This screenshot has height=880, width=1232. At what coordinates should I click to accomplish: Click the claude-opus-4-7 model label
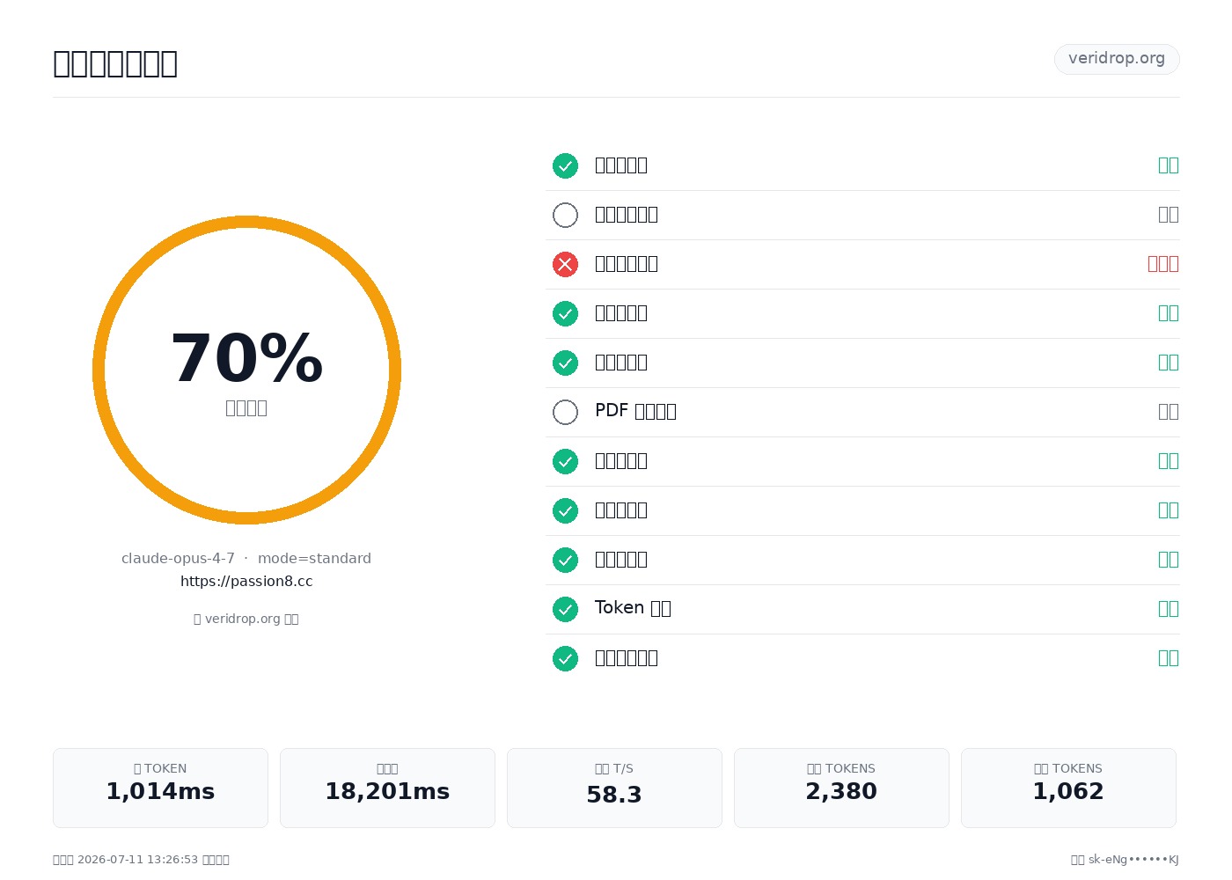pos(178,558)
